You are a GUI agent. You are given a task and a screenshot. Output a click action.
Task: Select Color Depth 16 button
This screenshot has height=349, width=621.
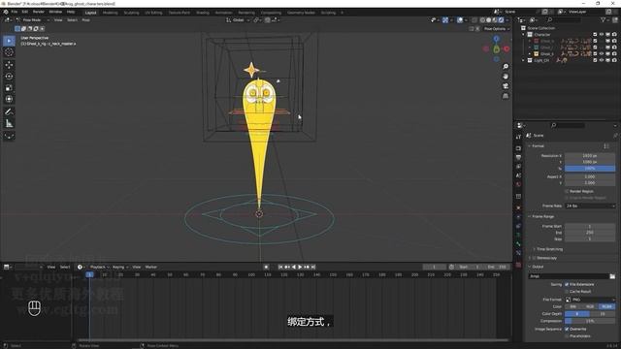tap(603, 314)
